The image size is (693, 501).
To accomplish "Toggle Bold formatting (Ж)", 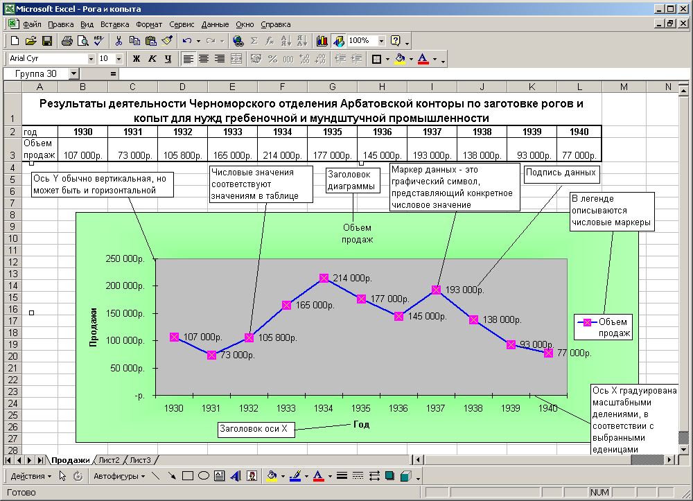I will pos(137,59).
